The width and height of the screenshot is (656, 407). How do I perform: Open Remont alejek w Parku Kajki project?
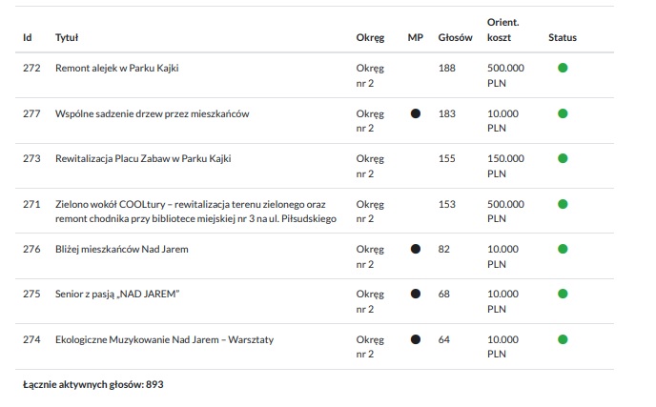tap(117, 69)
